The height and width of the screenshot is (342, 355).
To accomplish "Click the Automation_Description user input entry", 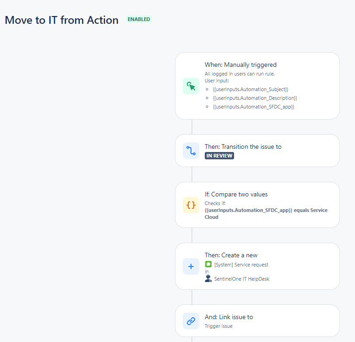I will pyautogui.click(x=255, y=98).
